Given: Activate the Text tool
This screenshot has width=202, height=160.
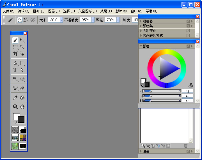Looking at the screenshot, I should point(15,70).
